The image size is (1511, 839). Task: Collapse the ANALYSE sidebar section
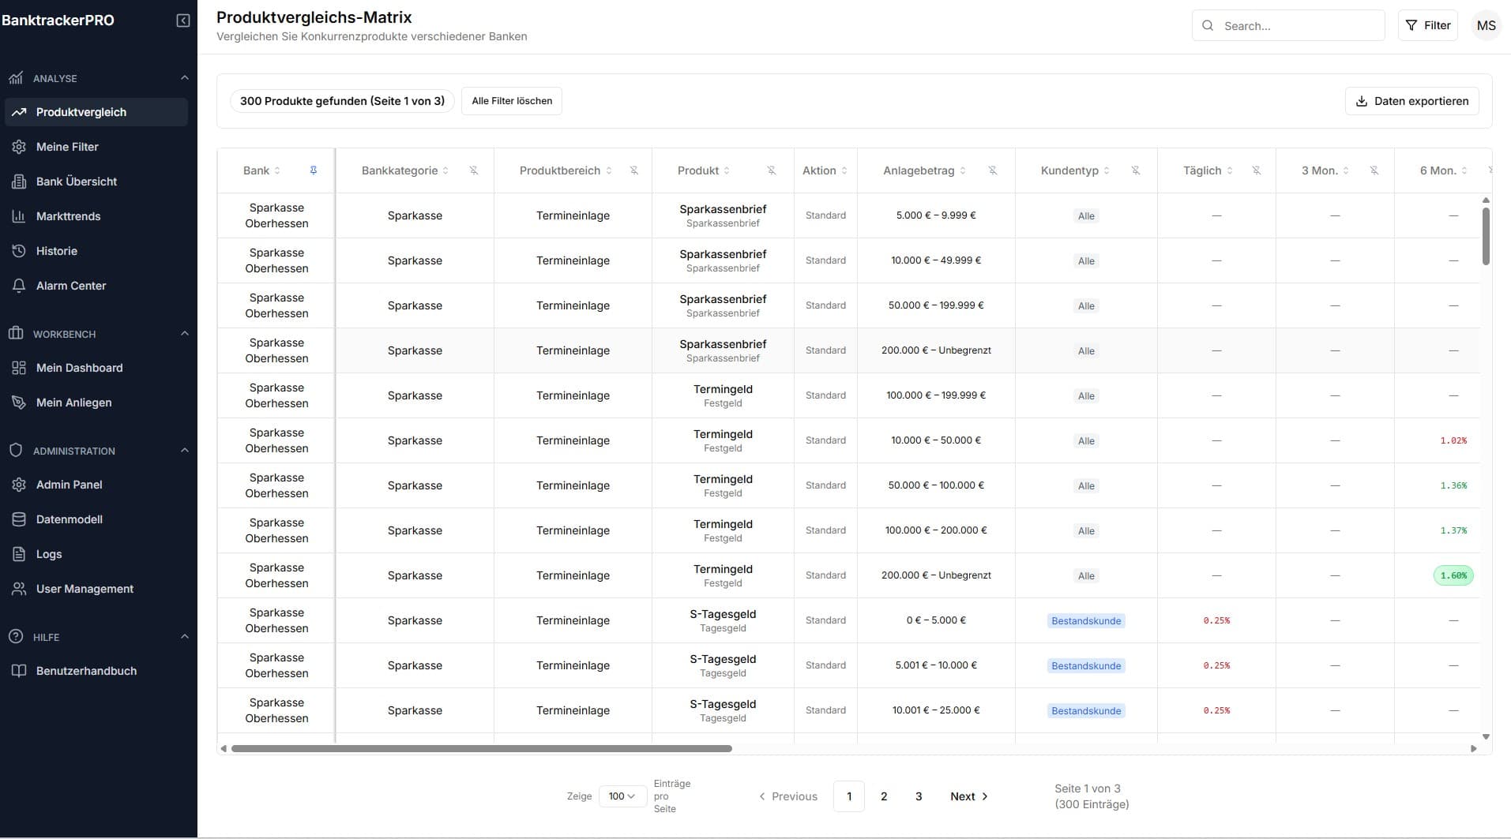pyautogui.click(x=184, y=77)
